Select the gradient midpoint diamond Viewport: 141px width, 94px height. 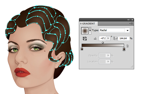pos(103,43)
